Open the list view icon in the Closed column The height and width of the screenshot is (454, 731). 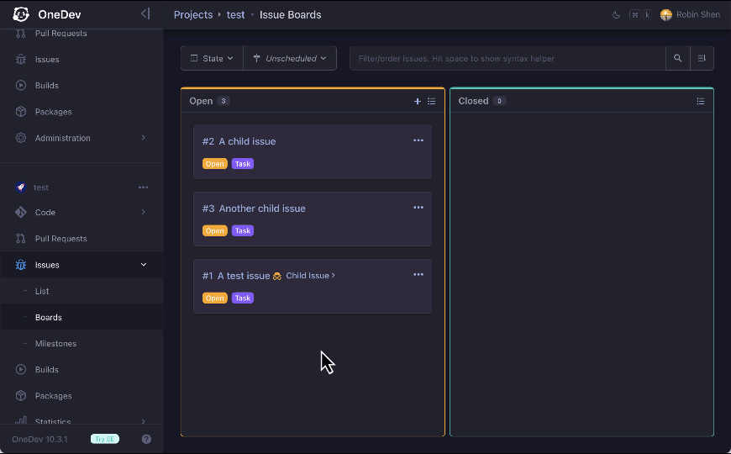click(x=701, y=101)
